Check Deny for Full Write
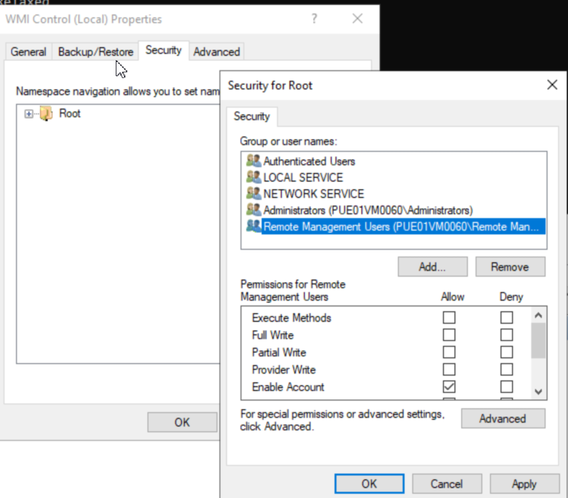Screen dimensions: 568x498 point(507,334)
